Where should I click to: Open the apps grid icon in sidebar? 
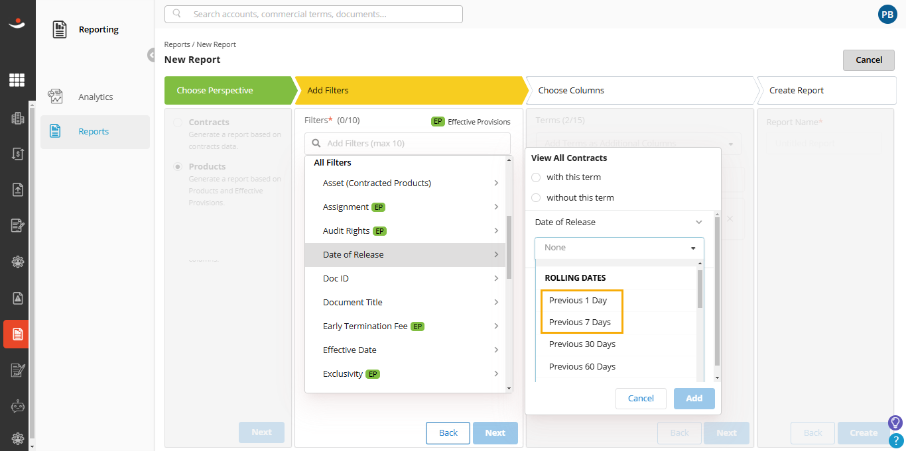(17, 80)
